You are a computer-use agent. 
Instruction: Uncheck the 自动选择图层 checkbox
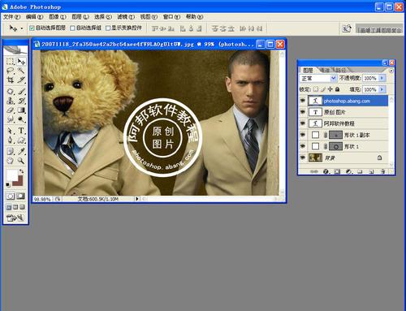pos(32,28)
